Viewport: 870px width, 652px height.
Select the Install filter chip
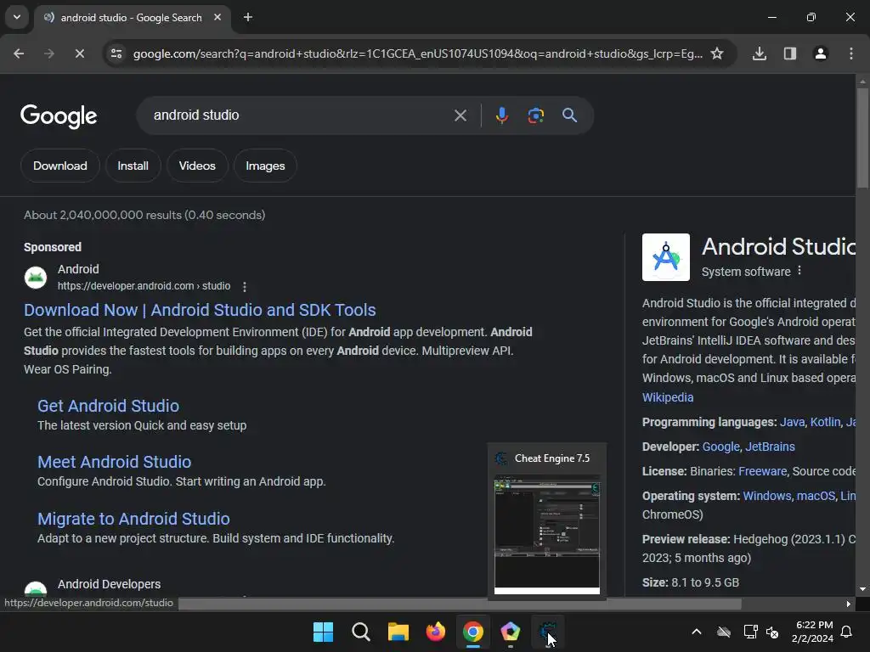[x=133, y=166]
